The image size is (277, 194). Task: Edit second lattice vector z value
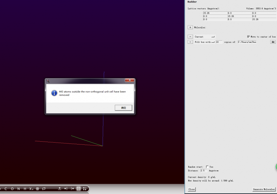(x=264, y=16)
